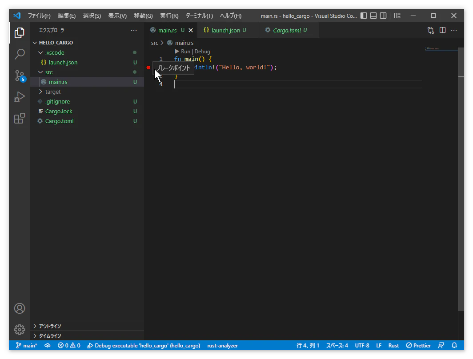Open editor more actions ellipsis

coord(454,30)
